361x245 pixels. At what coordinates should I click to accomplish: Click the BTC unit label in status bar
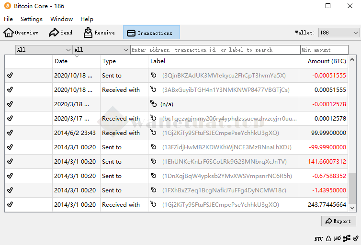318,238
